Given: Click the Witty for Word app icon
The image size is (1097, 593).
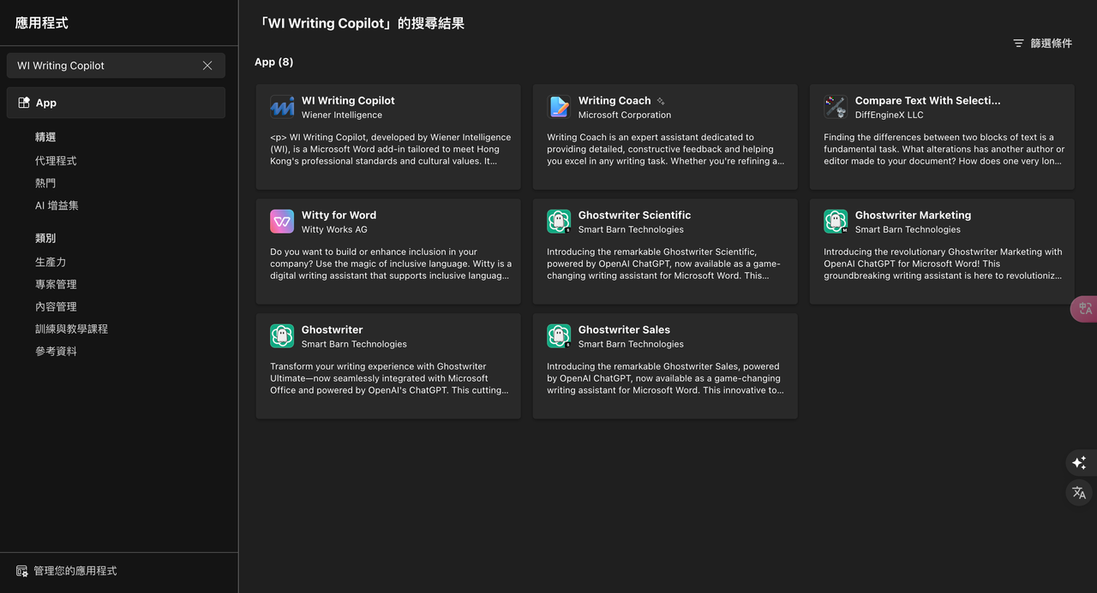Looking at the screenshot, I should click(x=282, y=222).
